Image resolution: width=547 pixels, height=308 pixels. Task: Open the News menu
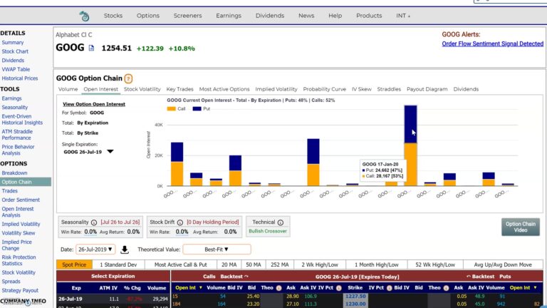pos(306,16)
